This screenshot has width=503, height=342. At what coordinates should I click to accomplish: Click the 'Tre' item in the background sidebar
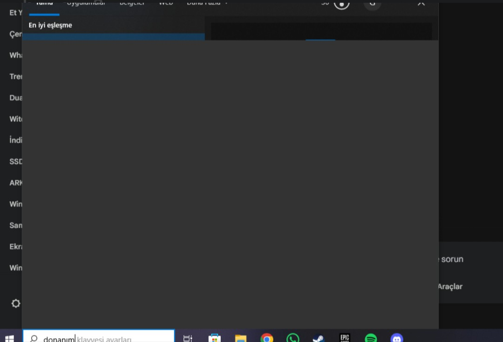(16, 77)
